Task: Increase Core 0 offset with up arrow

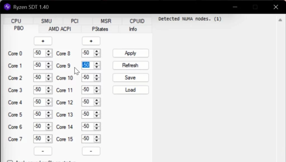Action: coord(49,52)
